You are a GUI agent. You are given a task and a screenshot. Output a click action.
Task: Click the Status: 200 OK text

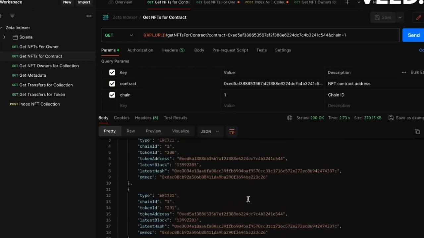click(x=310, y=118)
